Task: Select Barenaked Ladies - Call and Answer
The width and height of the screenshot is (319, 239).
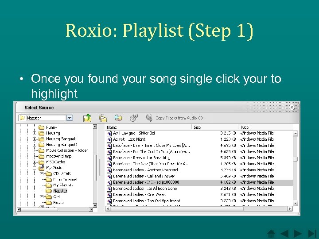Action: (144, 176)
